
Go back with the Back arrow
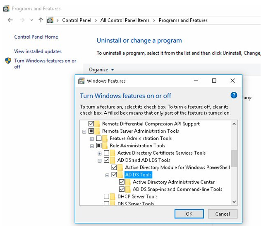point(10,20)
